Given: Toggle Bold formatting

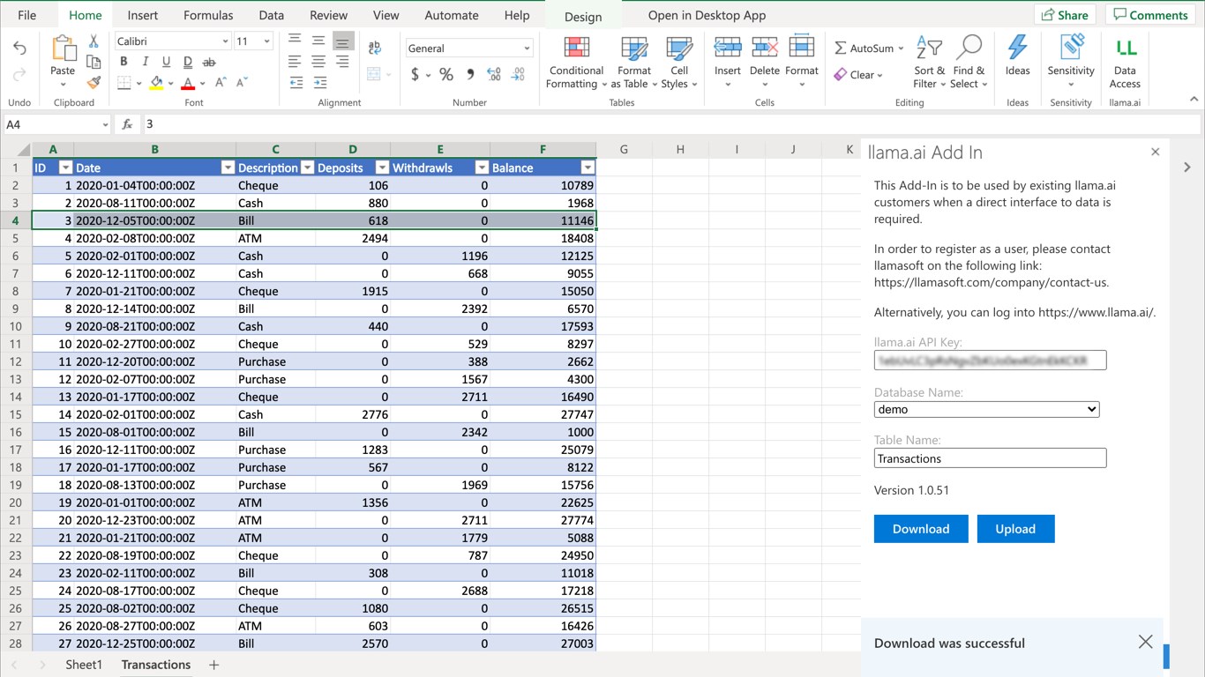Looking at the screenshot, I should (x=123, y=62).
